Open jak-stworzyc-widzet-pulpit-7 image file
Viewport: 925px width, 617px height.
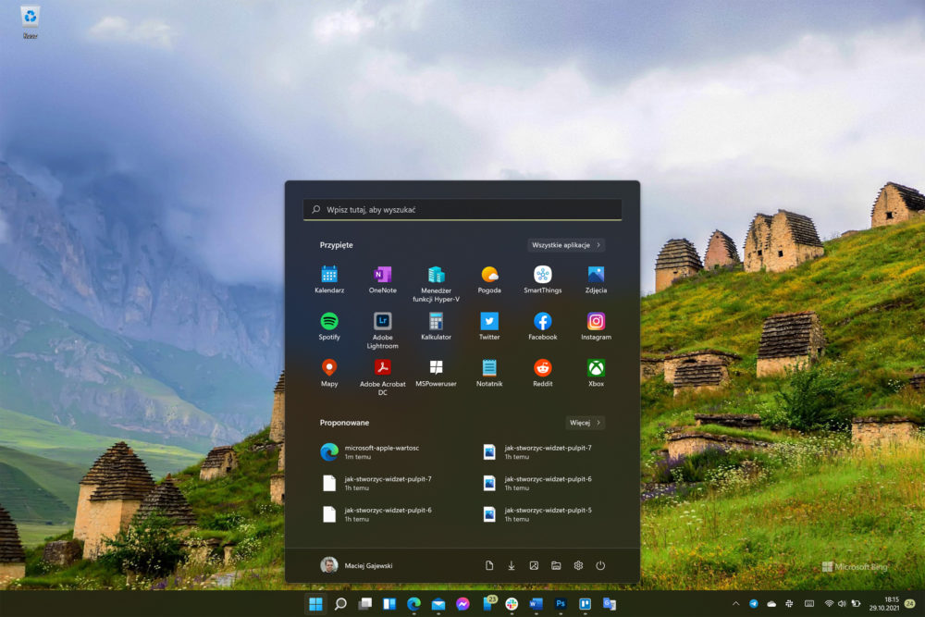(x=542, y=451)
